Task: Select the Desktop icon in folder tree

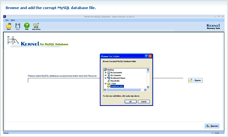Action: [x=105, y=70]
